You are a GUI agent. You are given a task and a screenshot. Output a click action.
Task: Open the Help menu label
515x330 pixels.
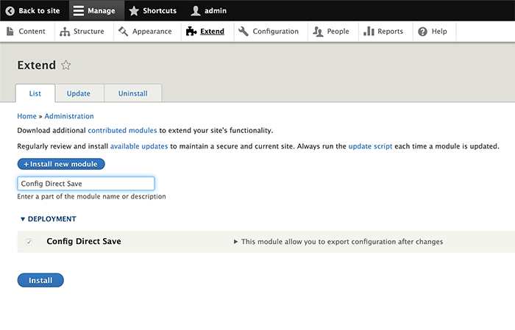(439, 31)
